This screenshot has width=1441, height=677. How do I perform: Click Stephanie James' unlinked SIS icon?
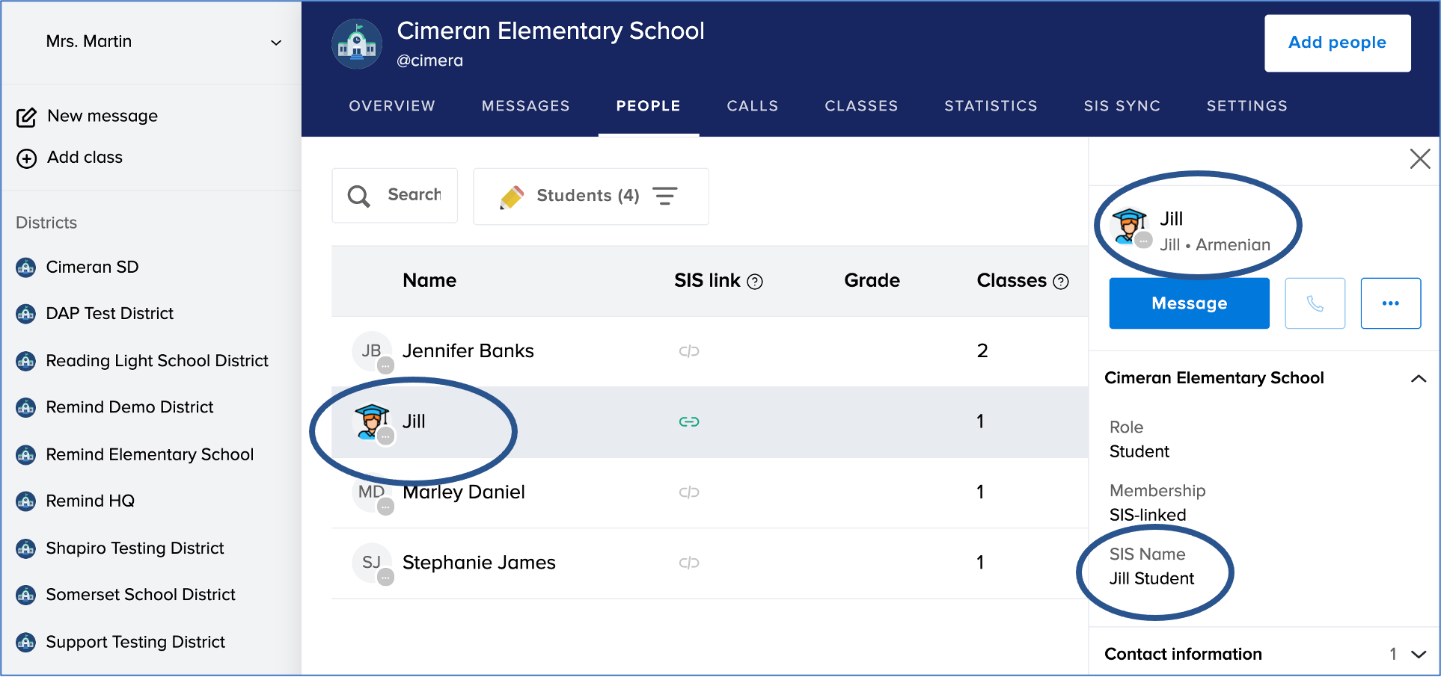pos(688,563)
